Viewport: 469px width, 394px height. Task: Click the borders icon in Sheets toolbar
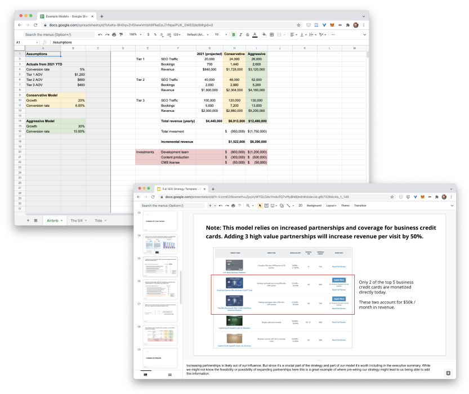click(x=271, y=35)
